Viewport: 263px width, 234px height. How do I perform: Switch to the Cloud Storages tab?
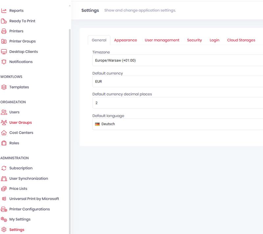pos(241,40)
